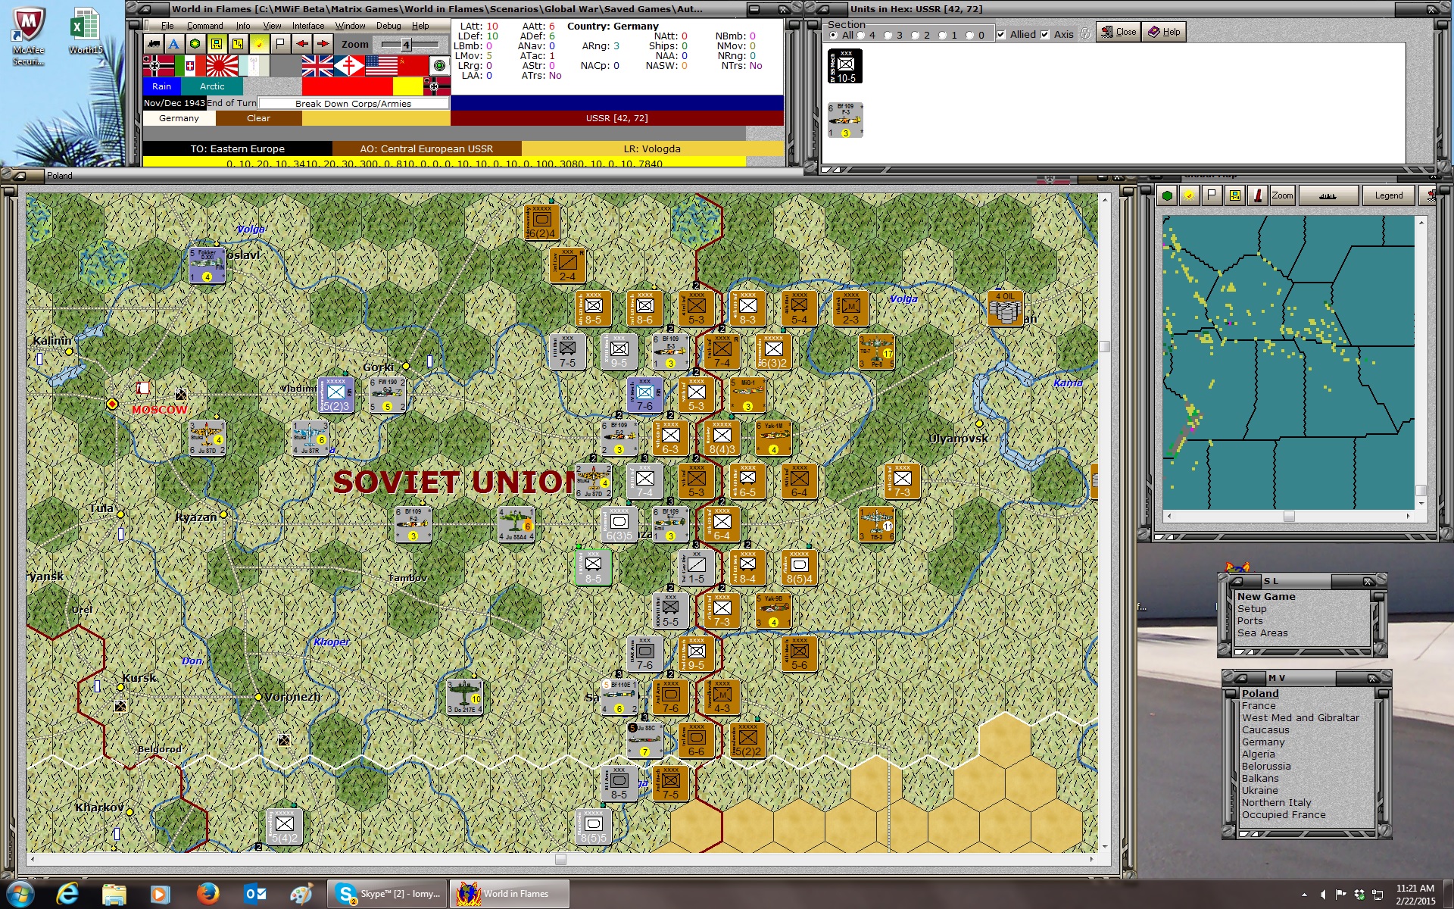Click the green circular button beside flags
This screenshot has width=1454, height=909.
coord(439,66)
